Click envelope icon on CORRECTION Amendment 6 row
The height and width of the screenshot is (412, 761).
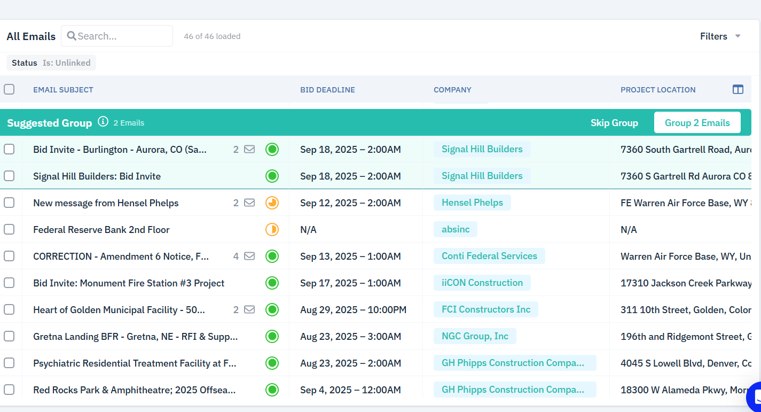click(x=249, y=256)
